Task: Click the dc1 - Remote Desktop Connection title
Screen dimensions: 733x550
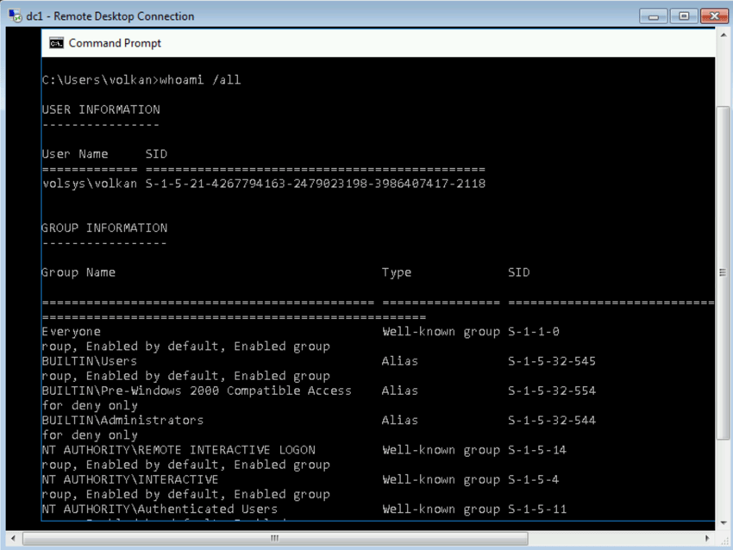Action: click(x=110, y=16)
